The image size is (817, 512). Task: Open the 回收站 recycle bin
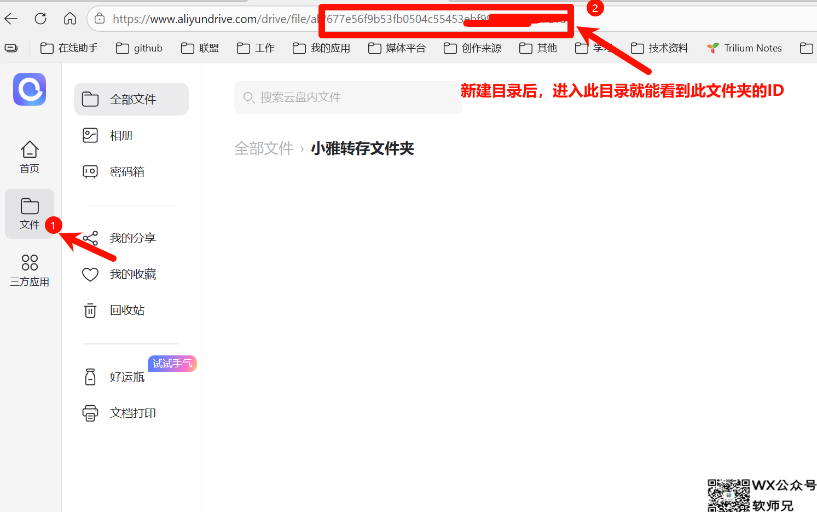point(127,310)
